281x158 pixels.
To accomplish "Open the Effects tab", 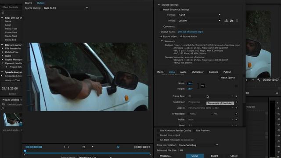I will (x=160, y=72).
